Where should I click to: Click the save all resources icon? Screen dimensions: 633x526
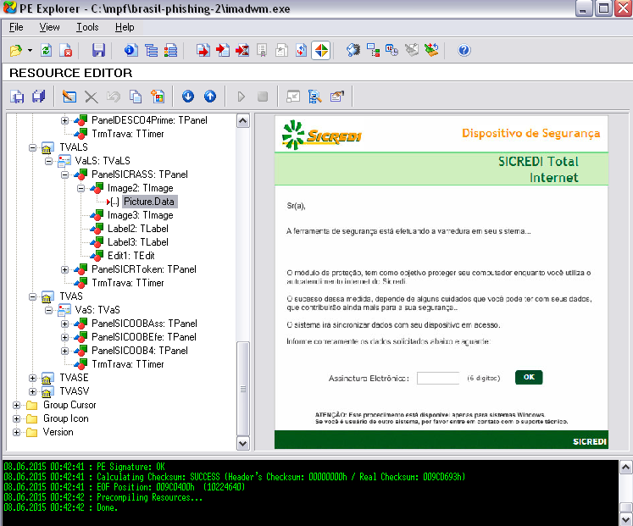pyautogui.click(x=39, y=97)
